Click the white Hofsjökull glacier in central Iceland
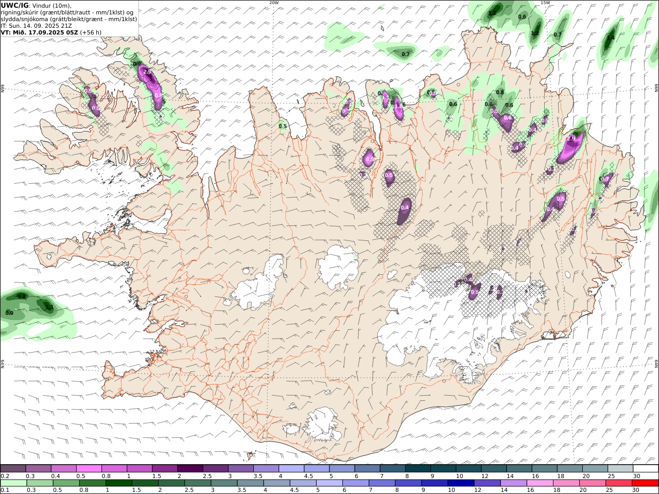Viewport: 659px width, 494px height. click(x=338, y=268)
